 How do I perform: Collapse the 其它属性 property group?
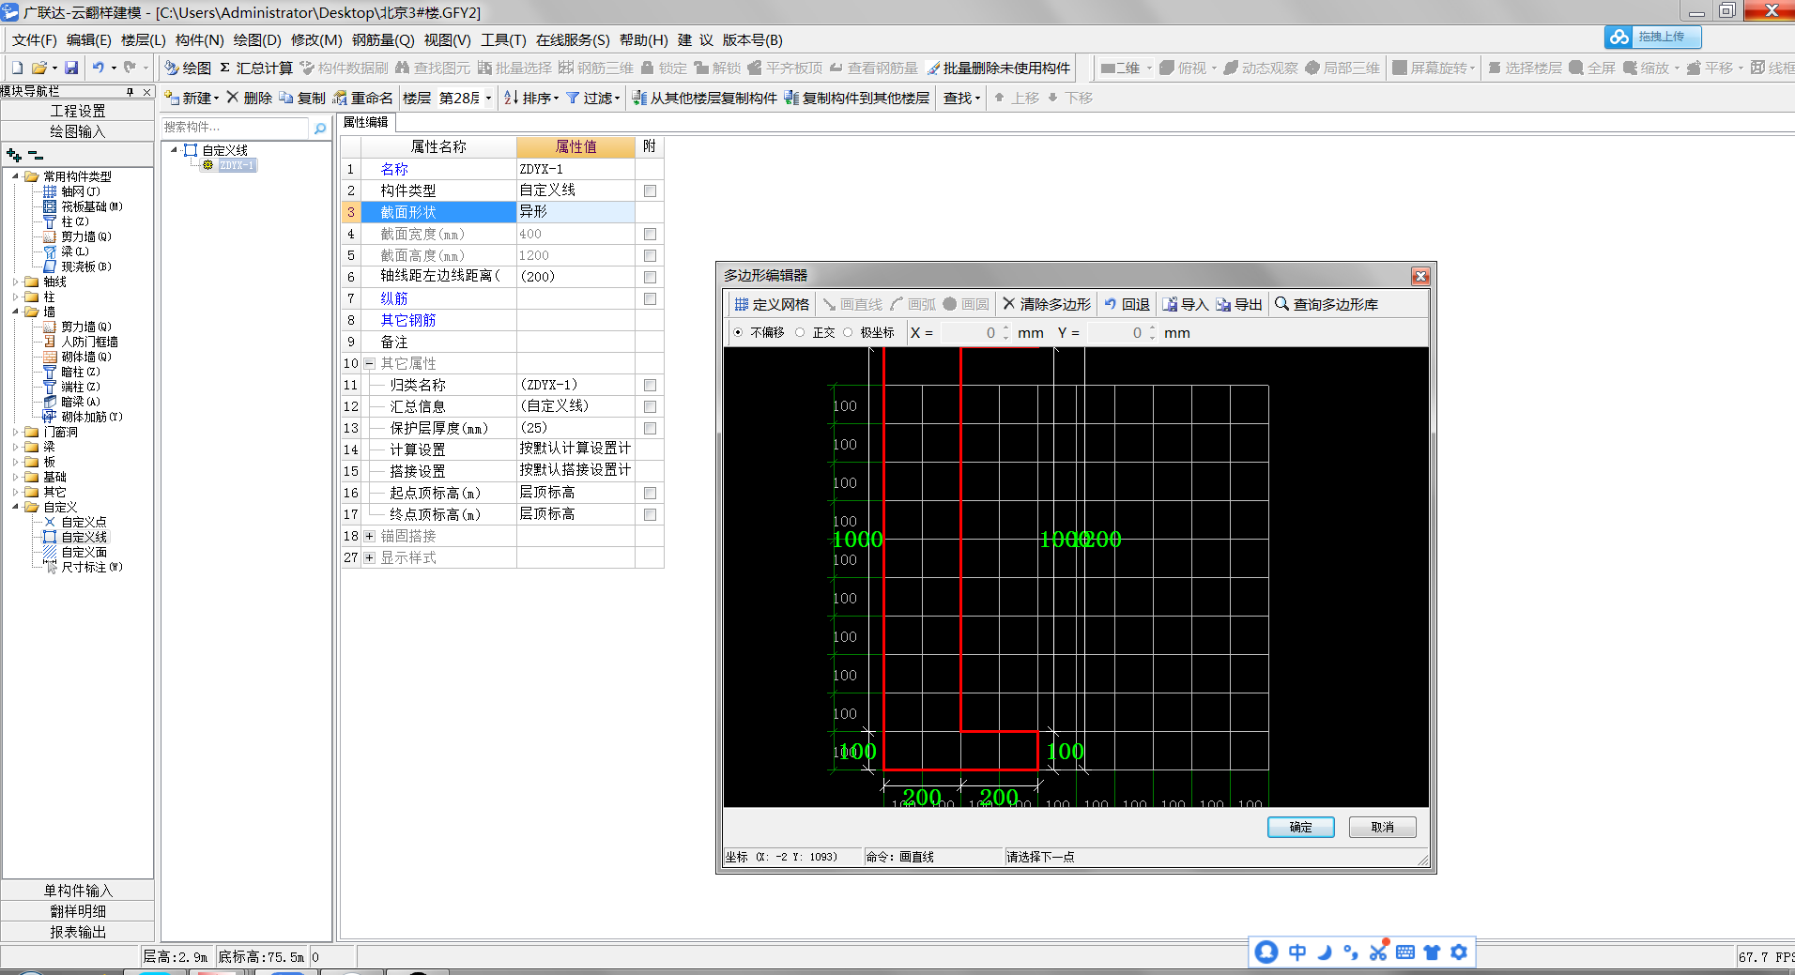pos(370,363)
